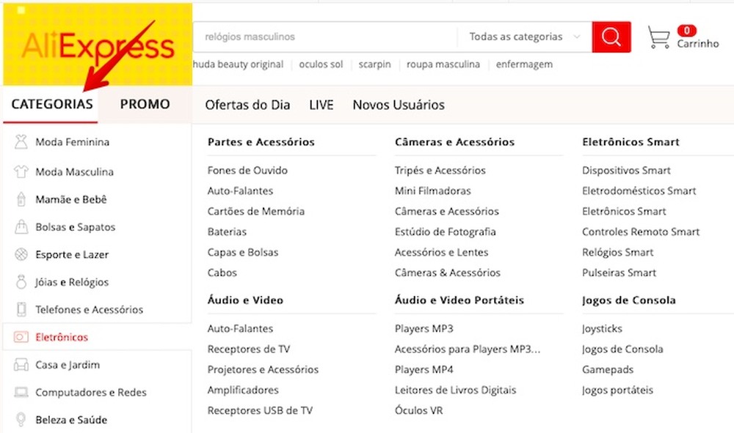Switch to the PROMO tab
Screen dimensions: 734x433
click(x=144, y=104)
